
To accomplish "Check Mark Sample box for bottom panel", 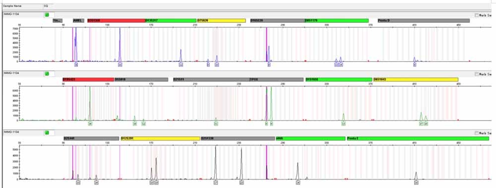I will (476, 133).
